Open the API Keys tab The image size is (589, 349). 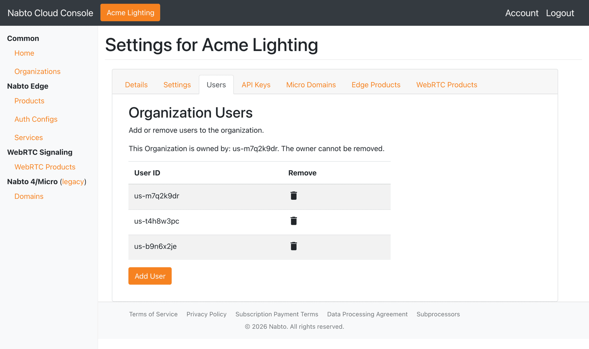pyautogui.click(x=256, y=85)
